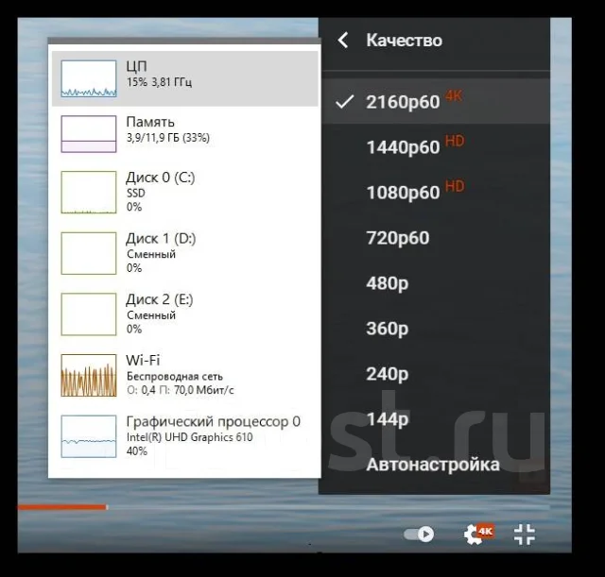
Task: Select Память memory performance item
Action: tap(185, 134)
